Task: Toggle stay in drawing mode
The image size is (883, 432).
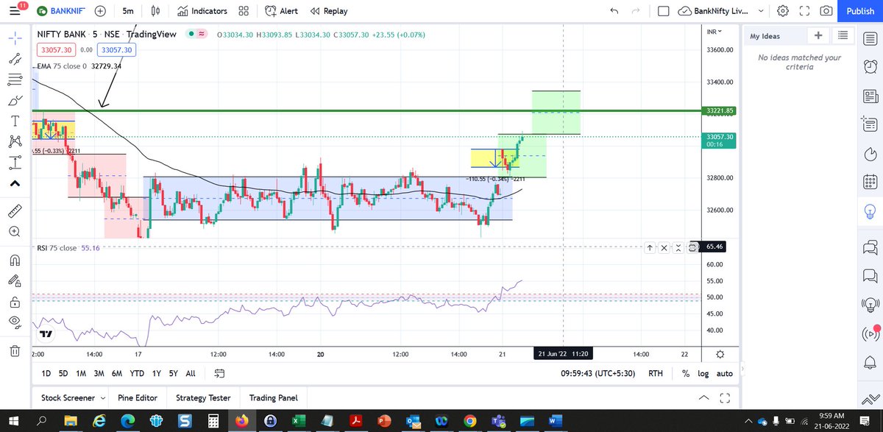Action: pos(15,280)
